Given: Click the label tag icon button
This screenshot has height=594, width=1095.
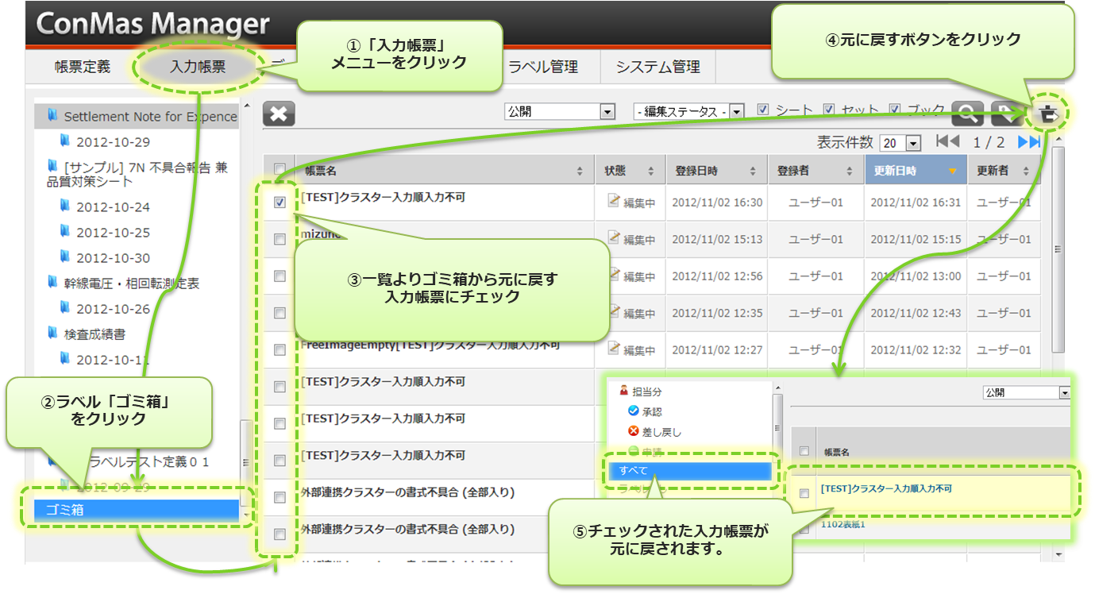Looking at the screenshot, I should [x=1006, y=114].
